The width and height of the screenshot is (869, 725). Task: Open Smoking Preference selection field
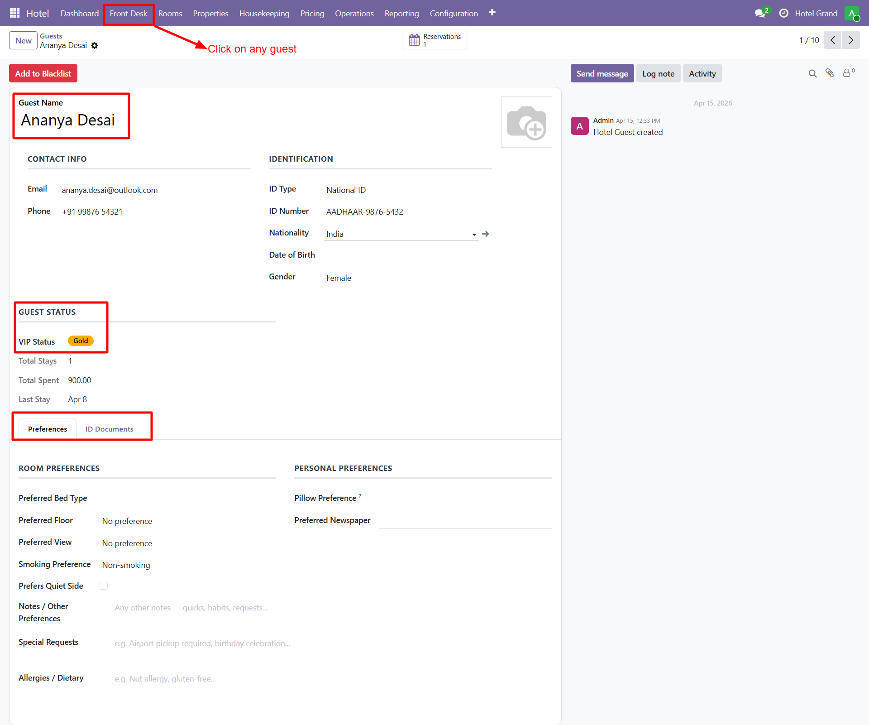[126, 565]
